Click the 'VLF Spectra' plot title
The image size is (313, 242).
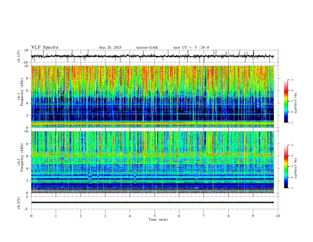pos(45,47)
